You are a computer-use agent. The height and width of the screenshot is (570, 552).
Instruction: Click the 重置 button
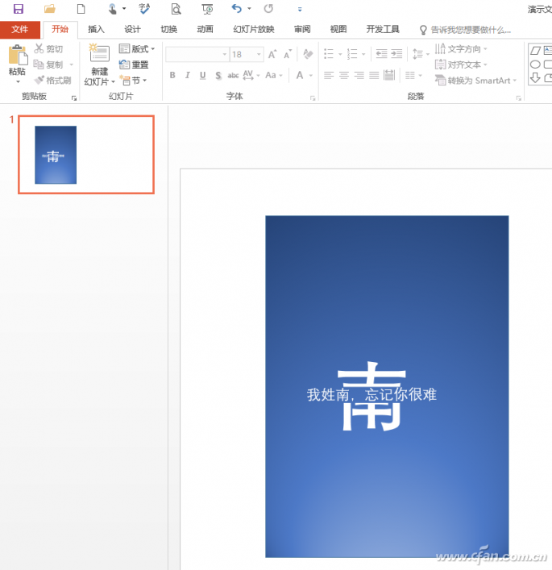134,64
